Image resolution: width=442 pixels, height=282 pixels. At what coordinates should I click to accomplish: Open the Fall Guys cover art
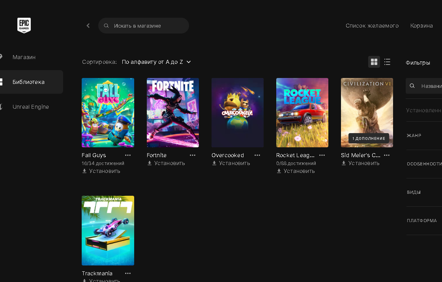click(108, 113)
